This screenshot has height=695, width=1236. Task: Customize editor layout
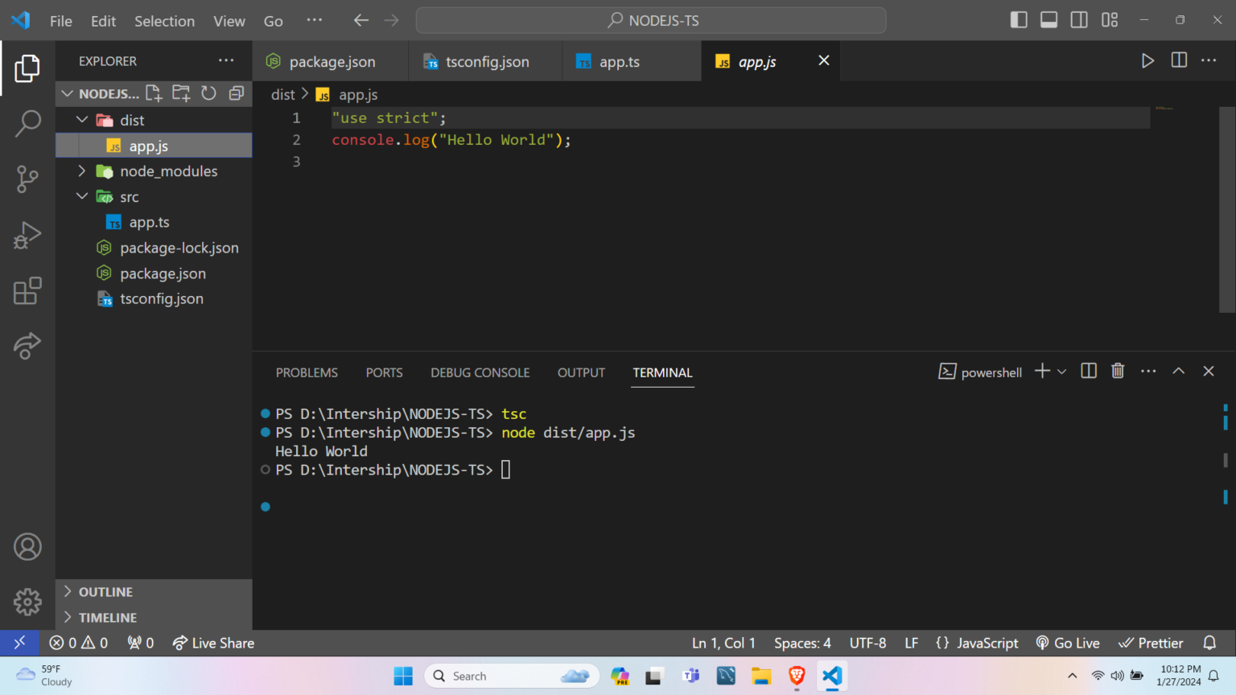click(1110, 20)
